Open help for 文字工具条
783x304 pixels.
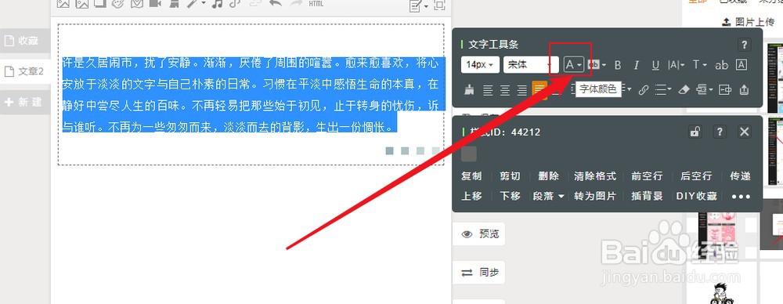pyautogui.click(x=744, y=45)
